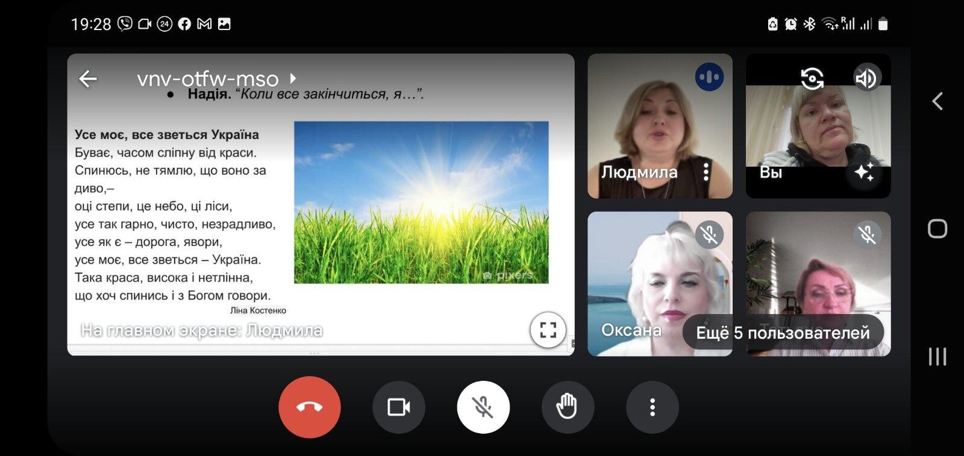
Task: Show the 5 more participants
Action: pos(783,333)
